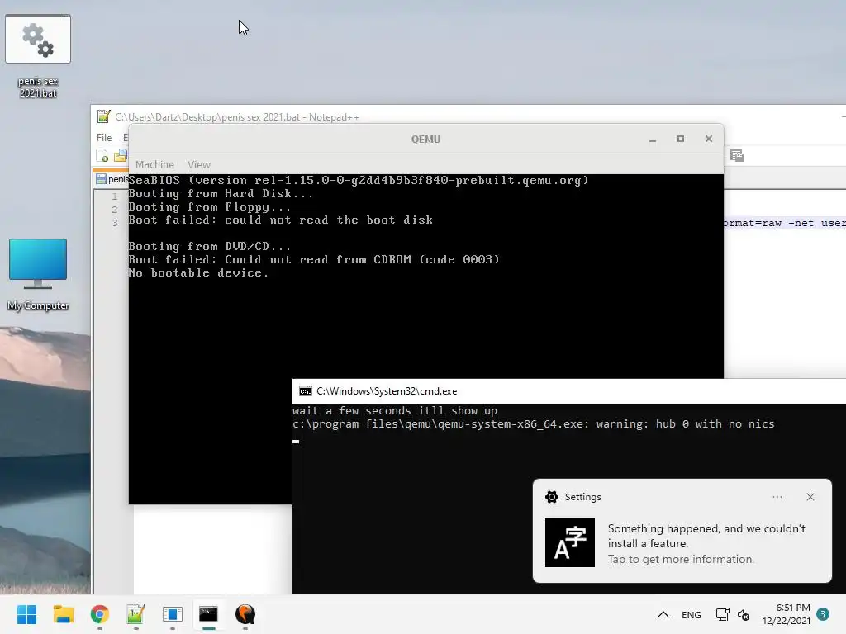
Task: Open the Windows Start menu
Action: 26,614
